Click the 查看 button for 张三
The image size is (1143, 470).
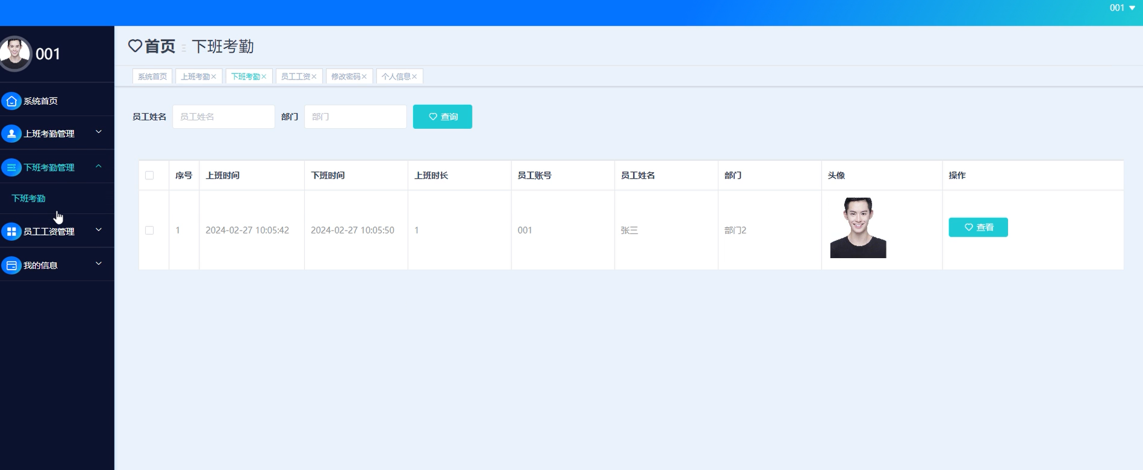[x=978, y=227]
